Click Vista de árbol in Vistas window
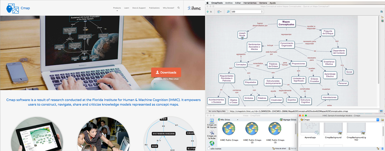Viewport: 385px width, 151px height. click(x=279, y=149)
